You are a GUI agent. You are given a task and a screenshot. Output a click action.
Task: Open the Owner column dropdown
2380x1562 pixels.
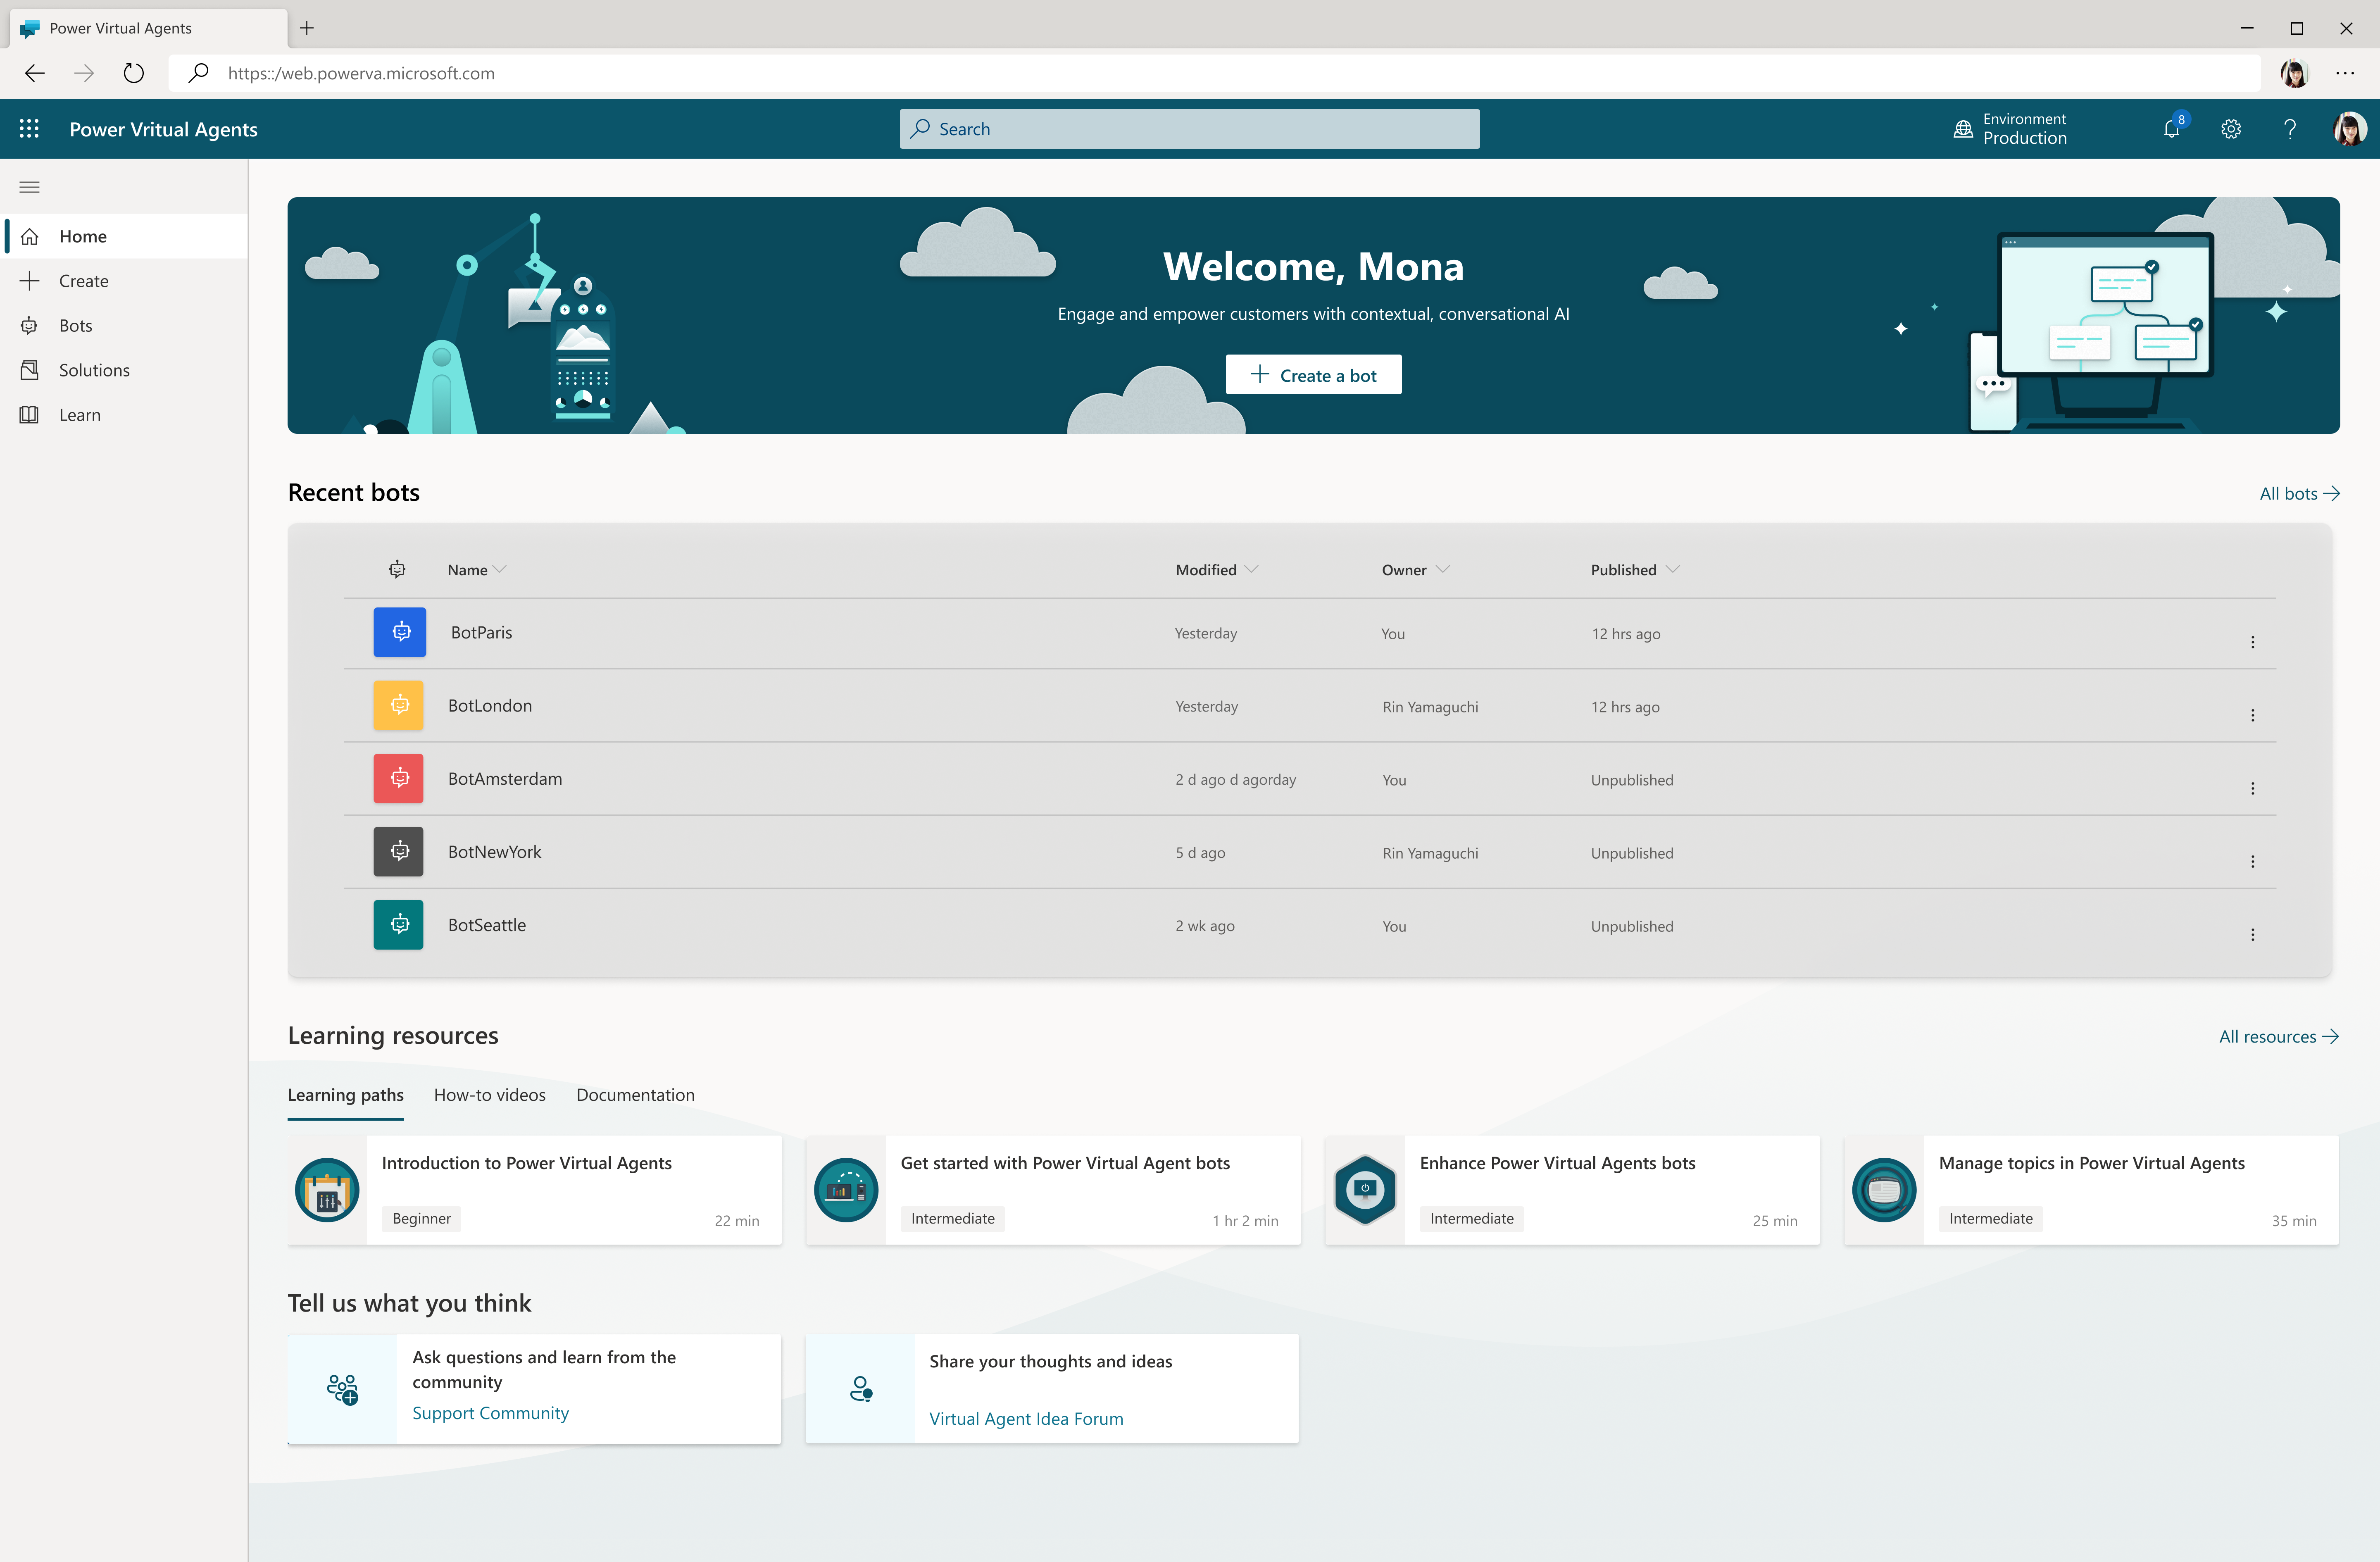click(x=1442, y=570)
